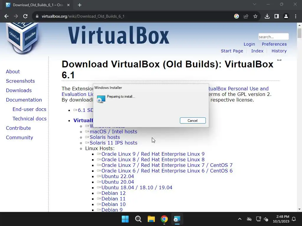The width and height of the screenshot is (302, 226).
Task: View the page History
Action: pyautogui.click(x=279, y=51)
